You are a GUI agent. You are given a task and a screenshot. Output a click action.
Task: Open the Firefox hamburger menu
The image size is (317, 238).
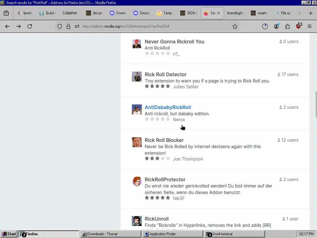pyautogui.click(x=310, y=26)
